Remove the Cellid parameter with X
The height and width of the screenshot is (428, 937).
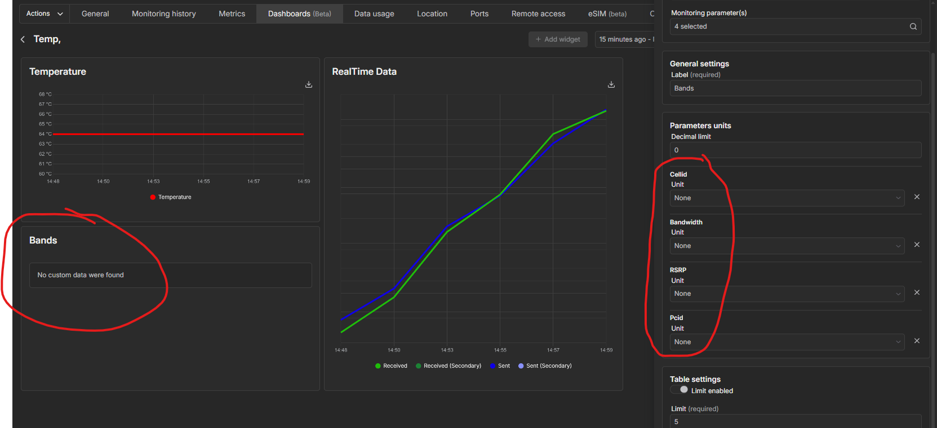tap(917, 197)
